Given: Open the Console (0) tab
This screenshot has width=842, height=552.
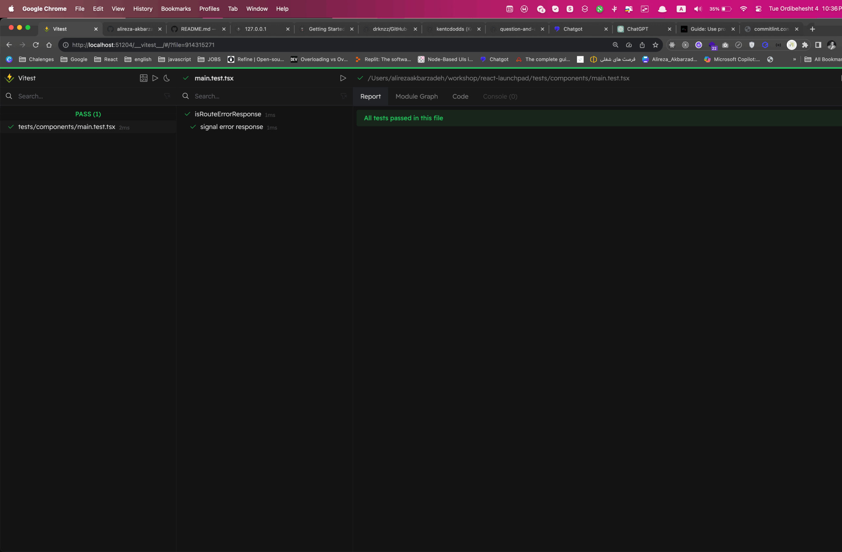Looking at the screenshot, I should pos(500,96).
